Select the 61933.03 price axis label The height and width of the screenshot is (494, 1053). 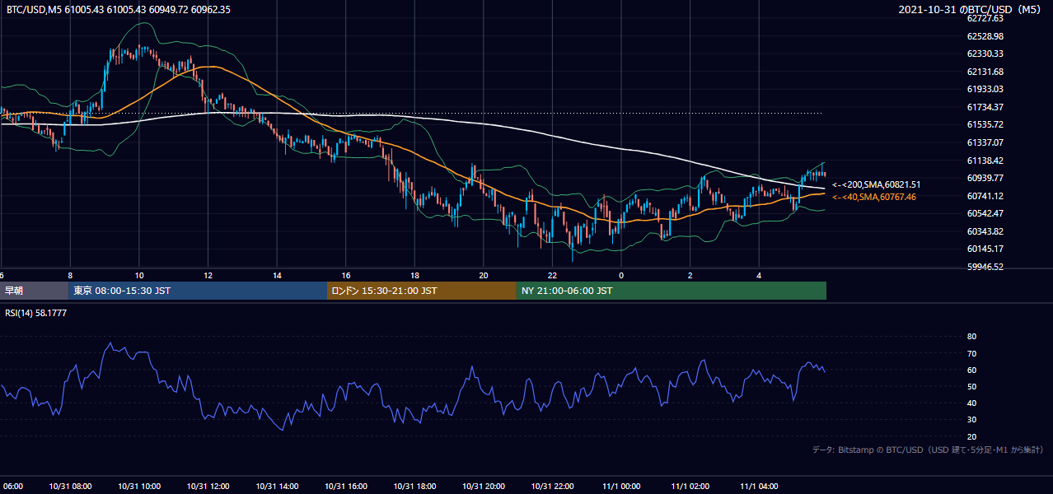985,89
